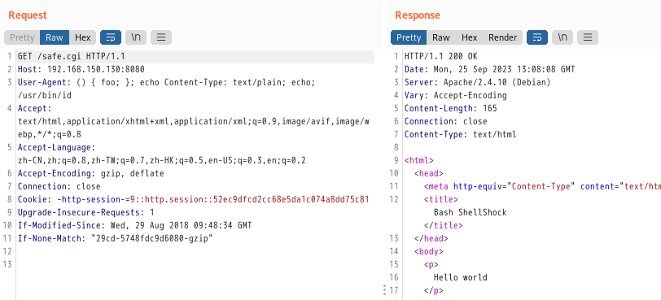The width and height of the screenshot is (661, 300).
Task: Click the 'Apache/2.4.10 (Debian)' server value
Action: tap(497, 82)
